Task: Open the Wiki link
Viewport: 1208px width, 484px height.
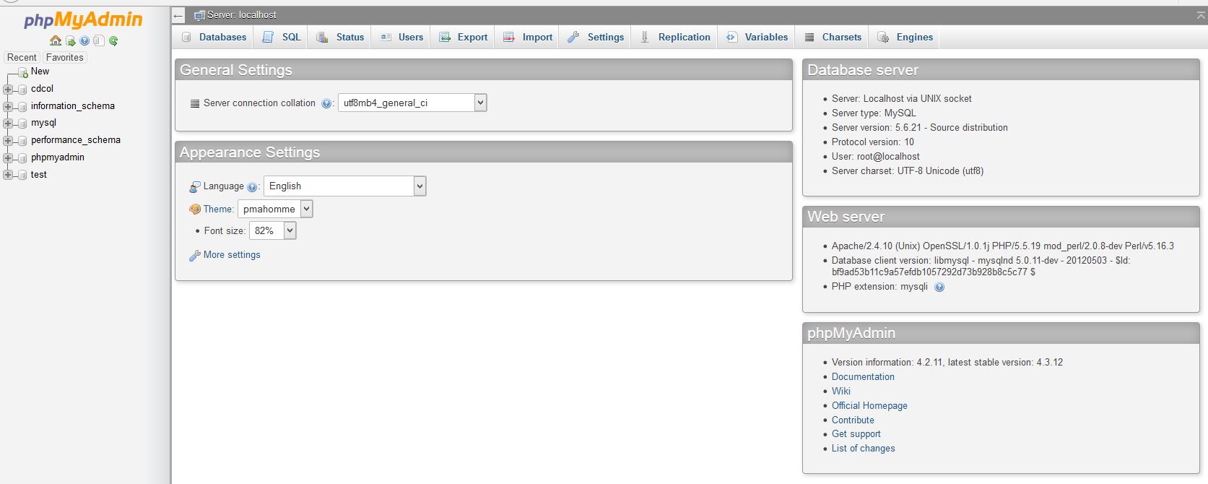Action: click(x=841, y=392)
